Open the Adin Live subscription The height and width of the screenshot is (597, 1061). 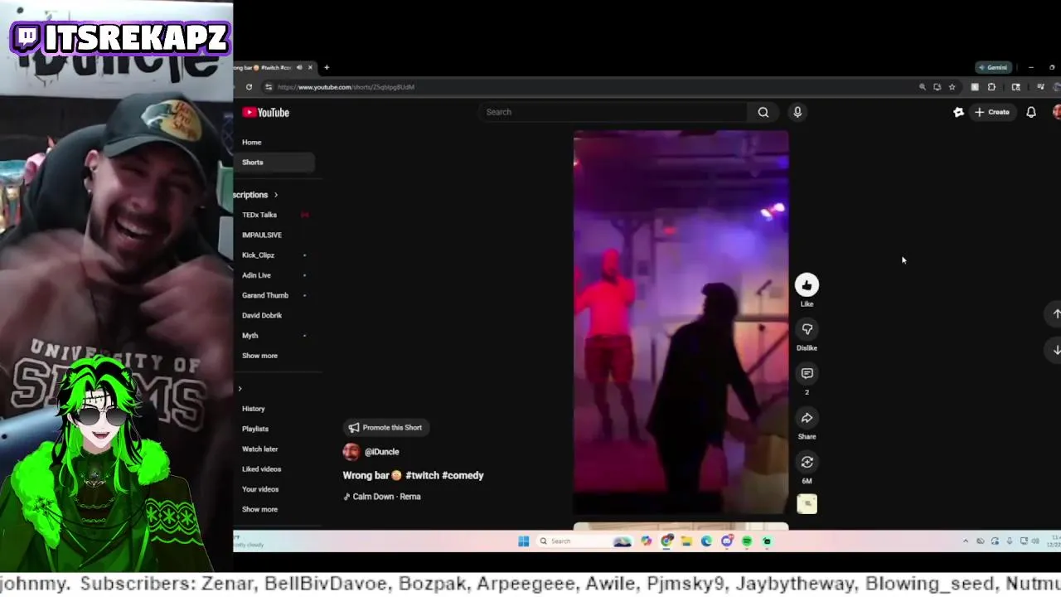(x=256, y=275)
